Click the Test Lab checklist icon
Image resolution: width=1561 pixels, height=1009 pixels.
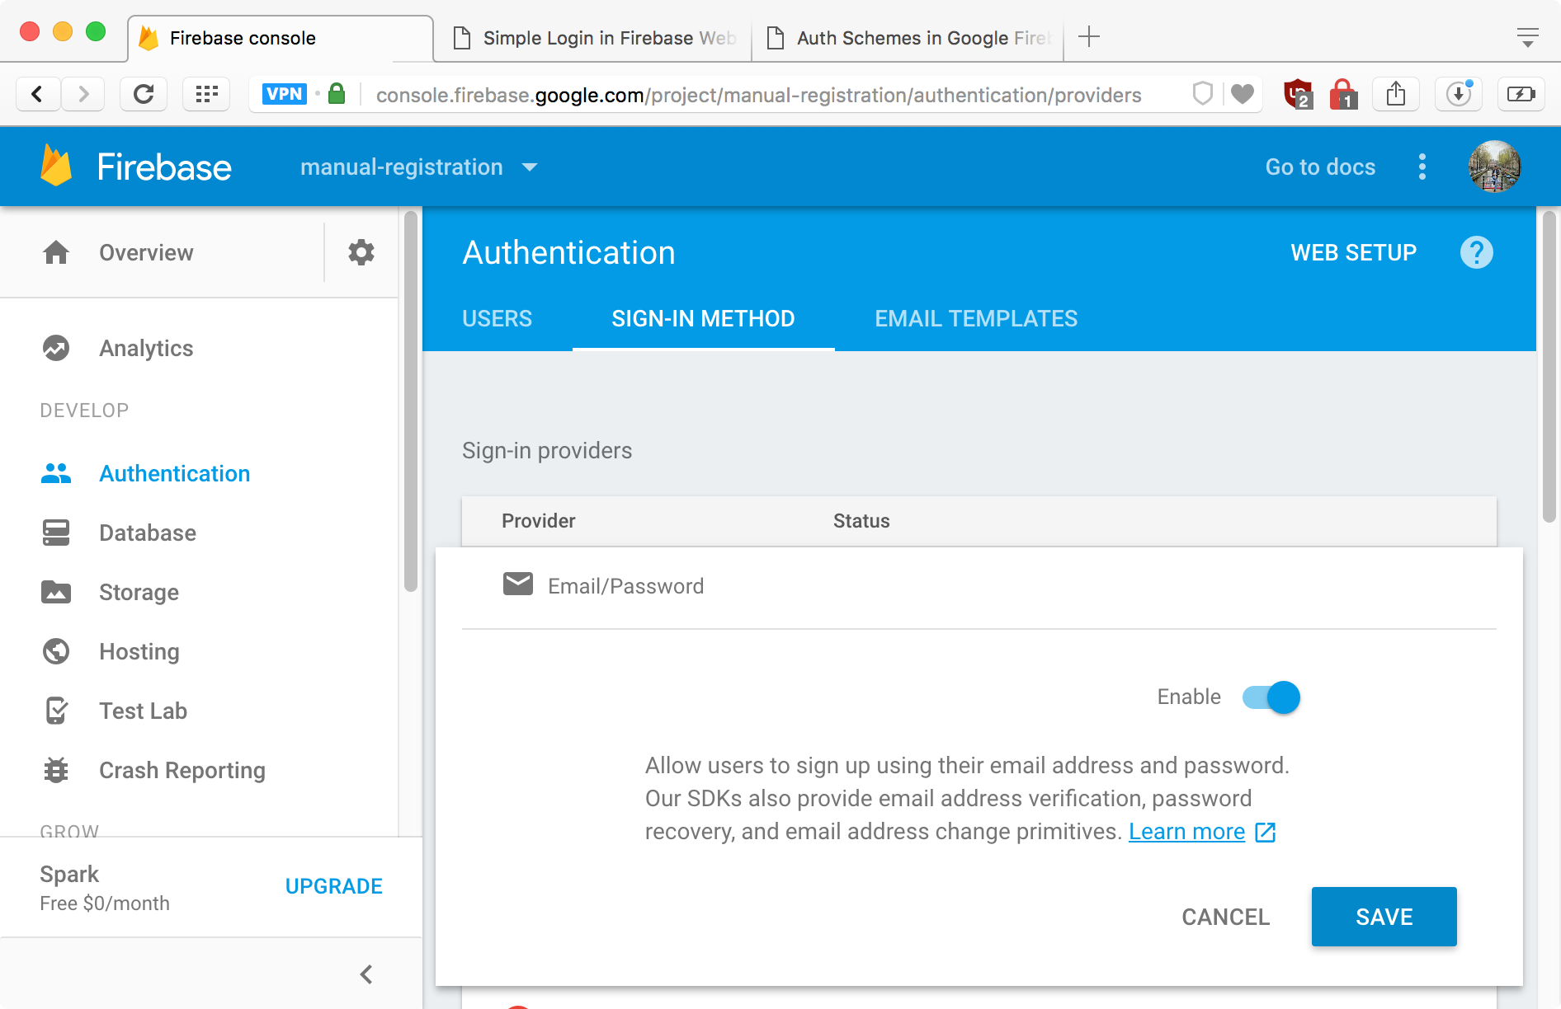click(x=56, y=711)
